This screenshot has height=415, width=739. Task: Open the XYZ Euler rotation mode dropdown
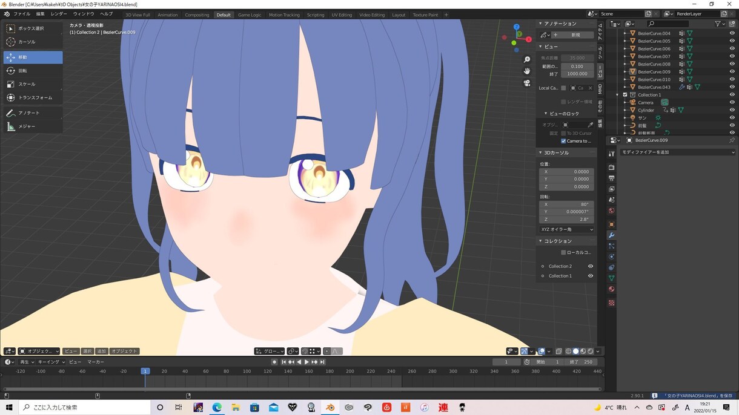(566, 230)
